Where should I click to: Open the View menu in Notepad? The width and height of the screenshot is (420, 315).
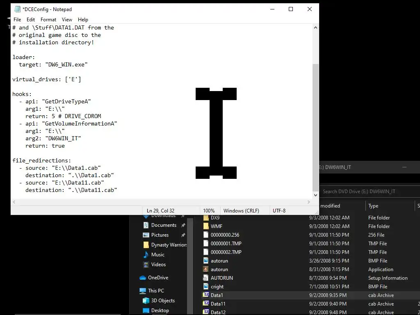[67, 20]
